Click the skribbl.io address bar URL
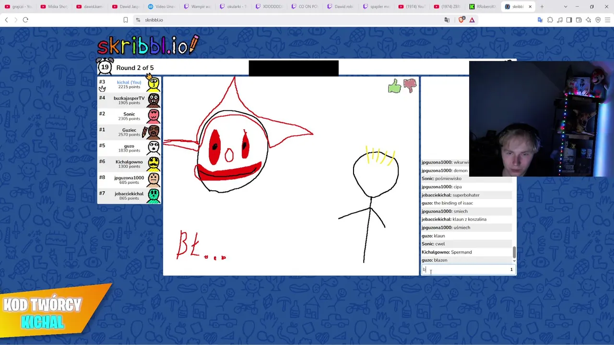Screen dimensions: 614x345 pyautogui.click(x=154, y=20)
